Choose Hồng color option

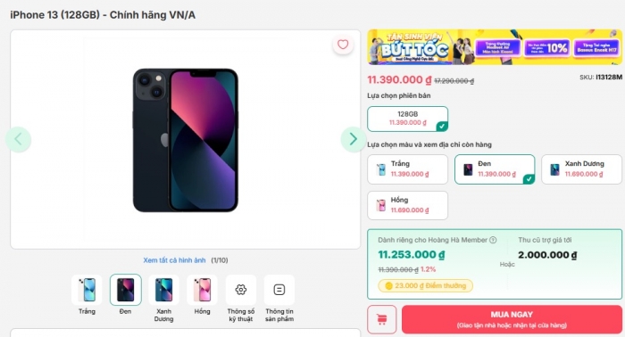[407, 205]
